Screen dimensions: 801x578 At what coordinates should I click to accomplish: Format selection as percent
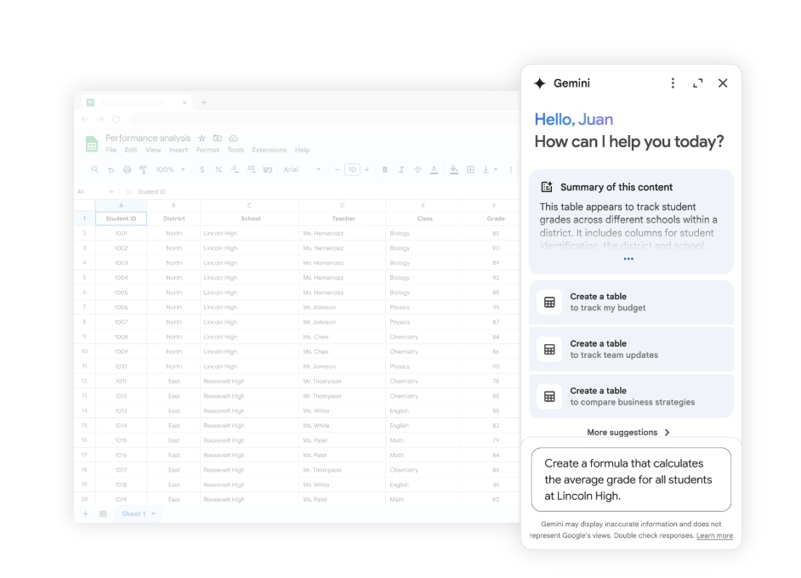coord(218,169)
